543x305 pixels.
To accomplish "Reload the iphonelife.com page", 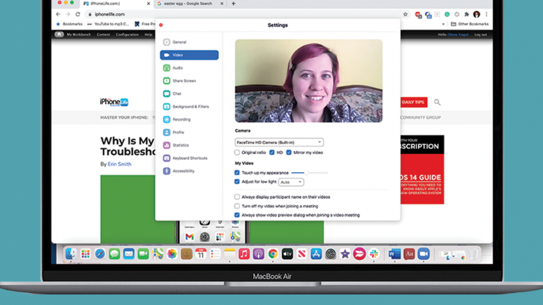I will 78,14.
